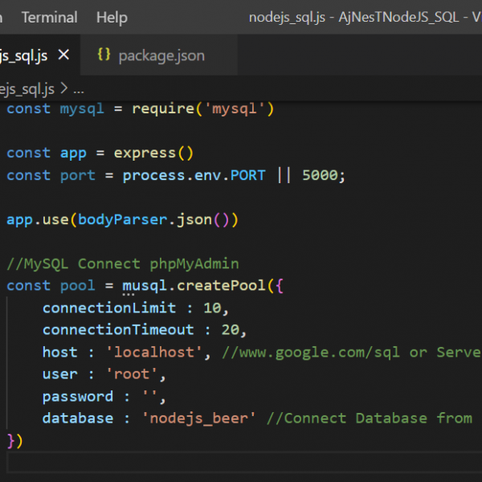The width and height of the screenshot is (482, 482).
Task: Click the bodyParser.json() call
Action: click(x=157, y=219)
